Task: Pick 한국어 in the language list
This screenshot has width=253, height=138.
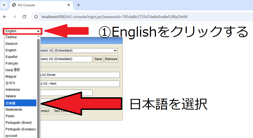Action: pyautogui.click(x=11, y=83)
